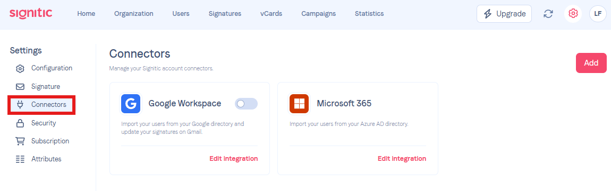Switch to the Signatures page
The width and height of the screenshot is (611, 191).
225,14
